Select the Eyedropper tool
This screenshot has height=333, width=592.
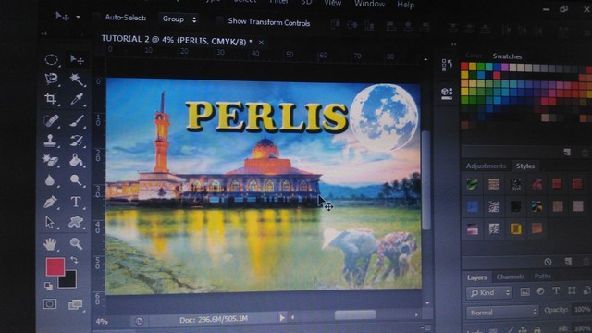coord(77,99)
